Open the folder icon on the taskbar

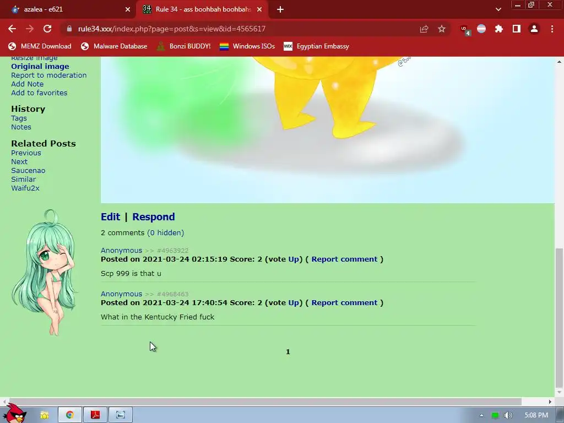[45, 415]
